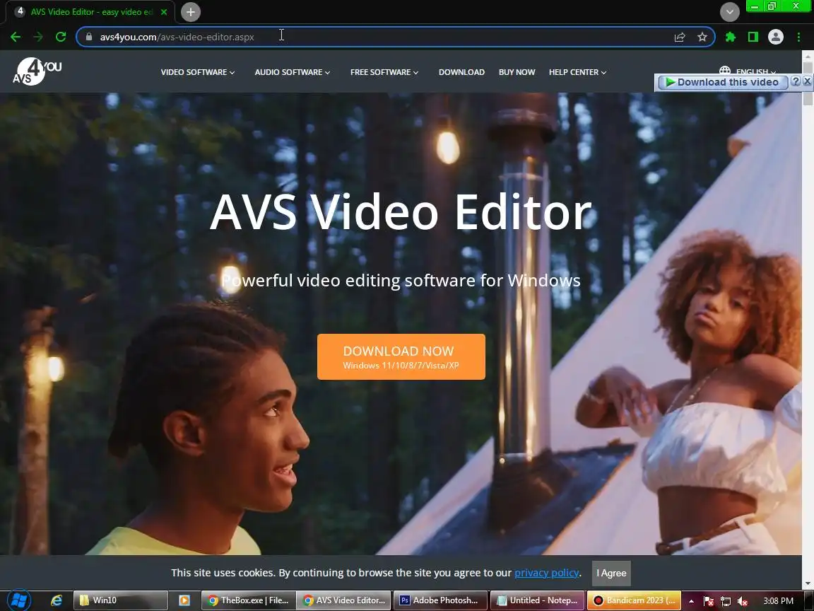
Task: Go back with the browser back arrow
Action: (x=16, y=37)
